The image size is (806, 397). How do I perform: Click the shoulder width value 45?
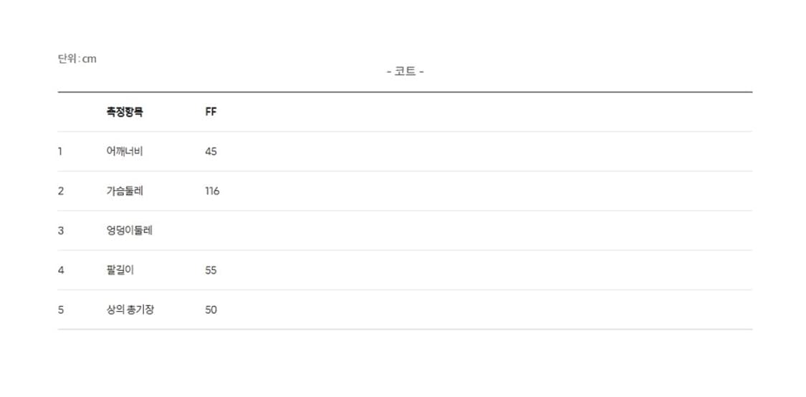pos(211,151)
